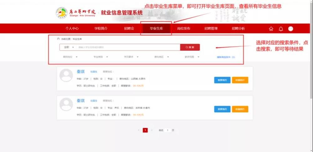Screen dimensions: 313x152
Task: Open the 期待岗位 filter dropdown
Action: click(70, 57)
